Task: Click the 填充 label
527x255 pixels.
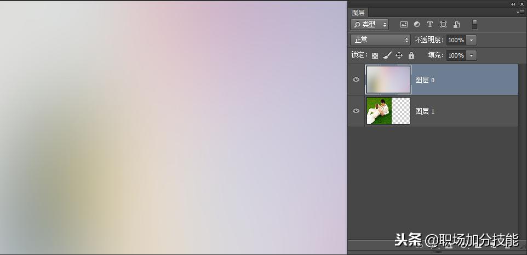Action: pos(436,55)
